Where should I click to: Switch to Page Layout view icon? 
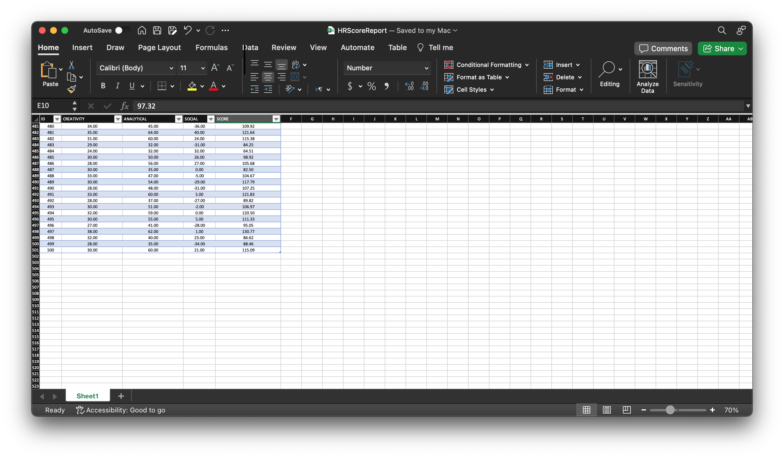[607, 410]
